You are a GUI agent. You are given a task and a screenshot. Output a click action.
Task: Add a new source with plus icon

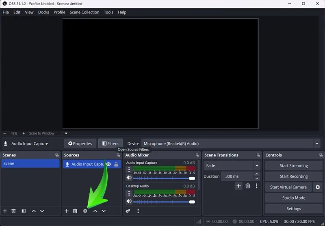click(67, 211)
